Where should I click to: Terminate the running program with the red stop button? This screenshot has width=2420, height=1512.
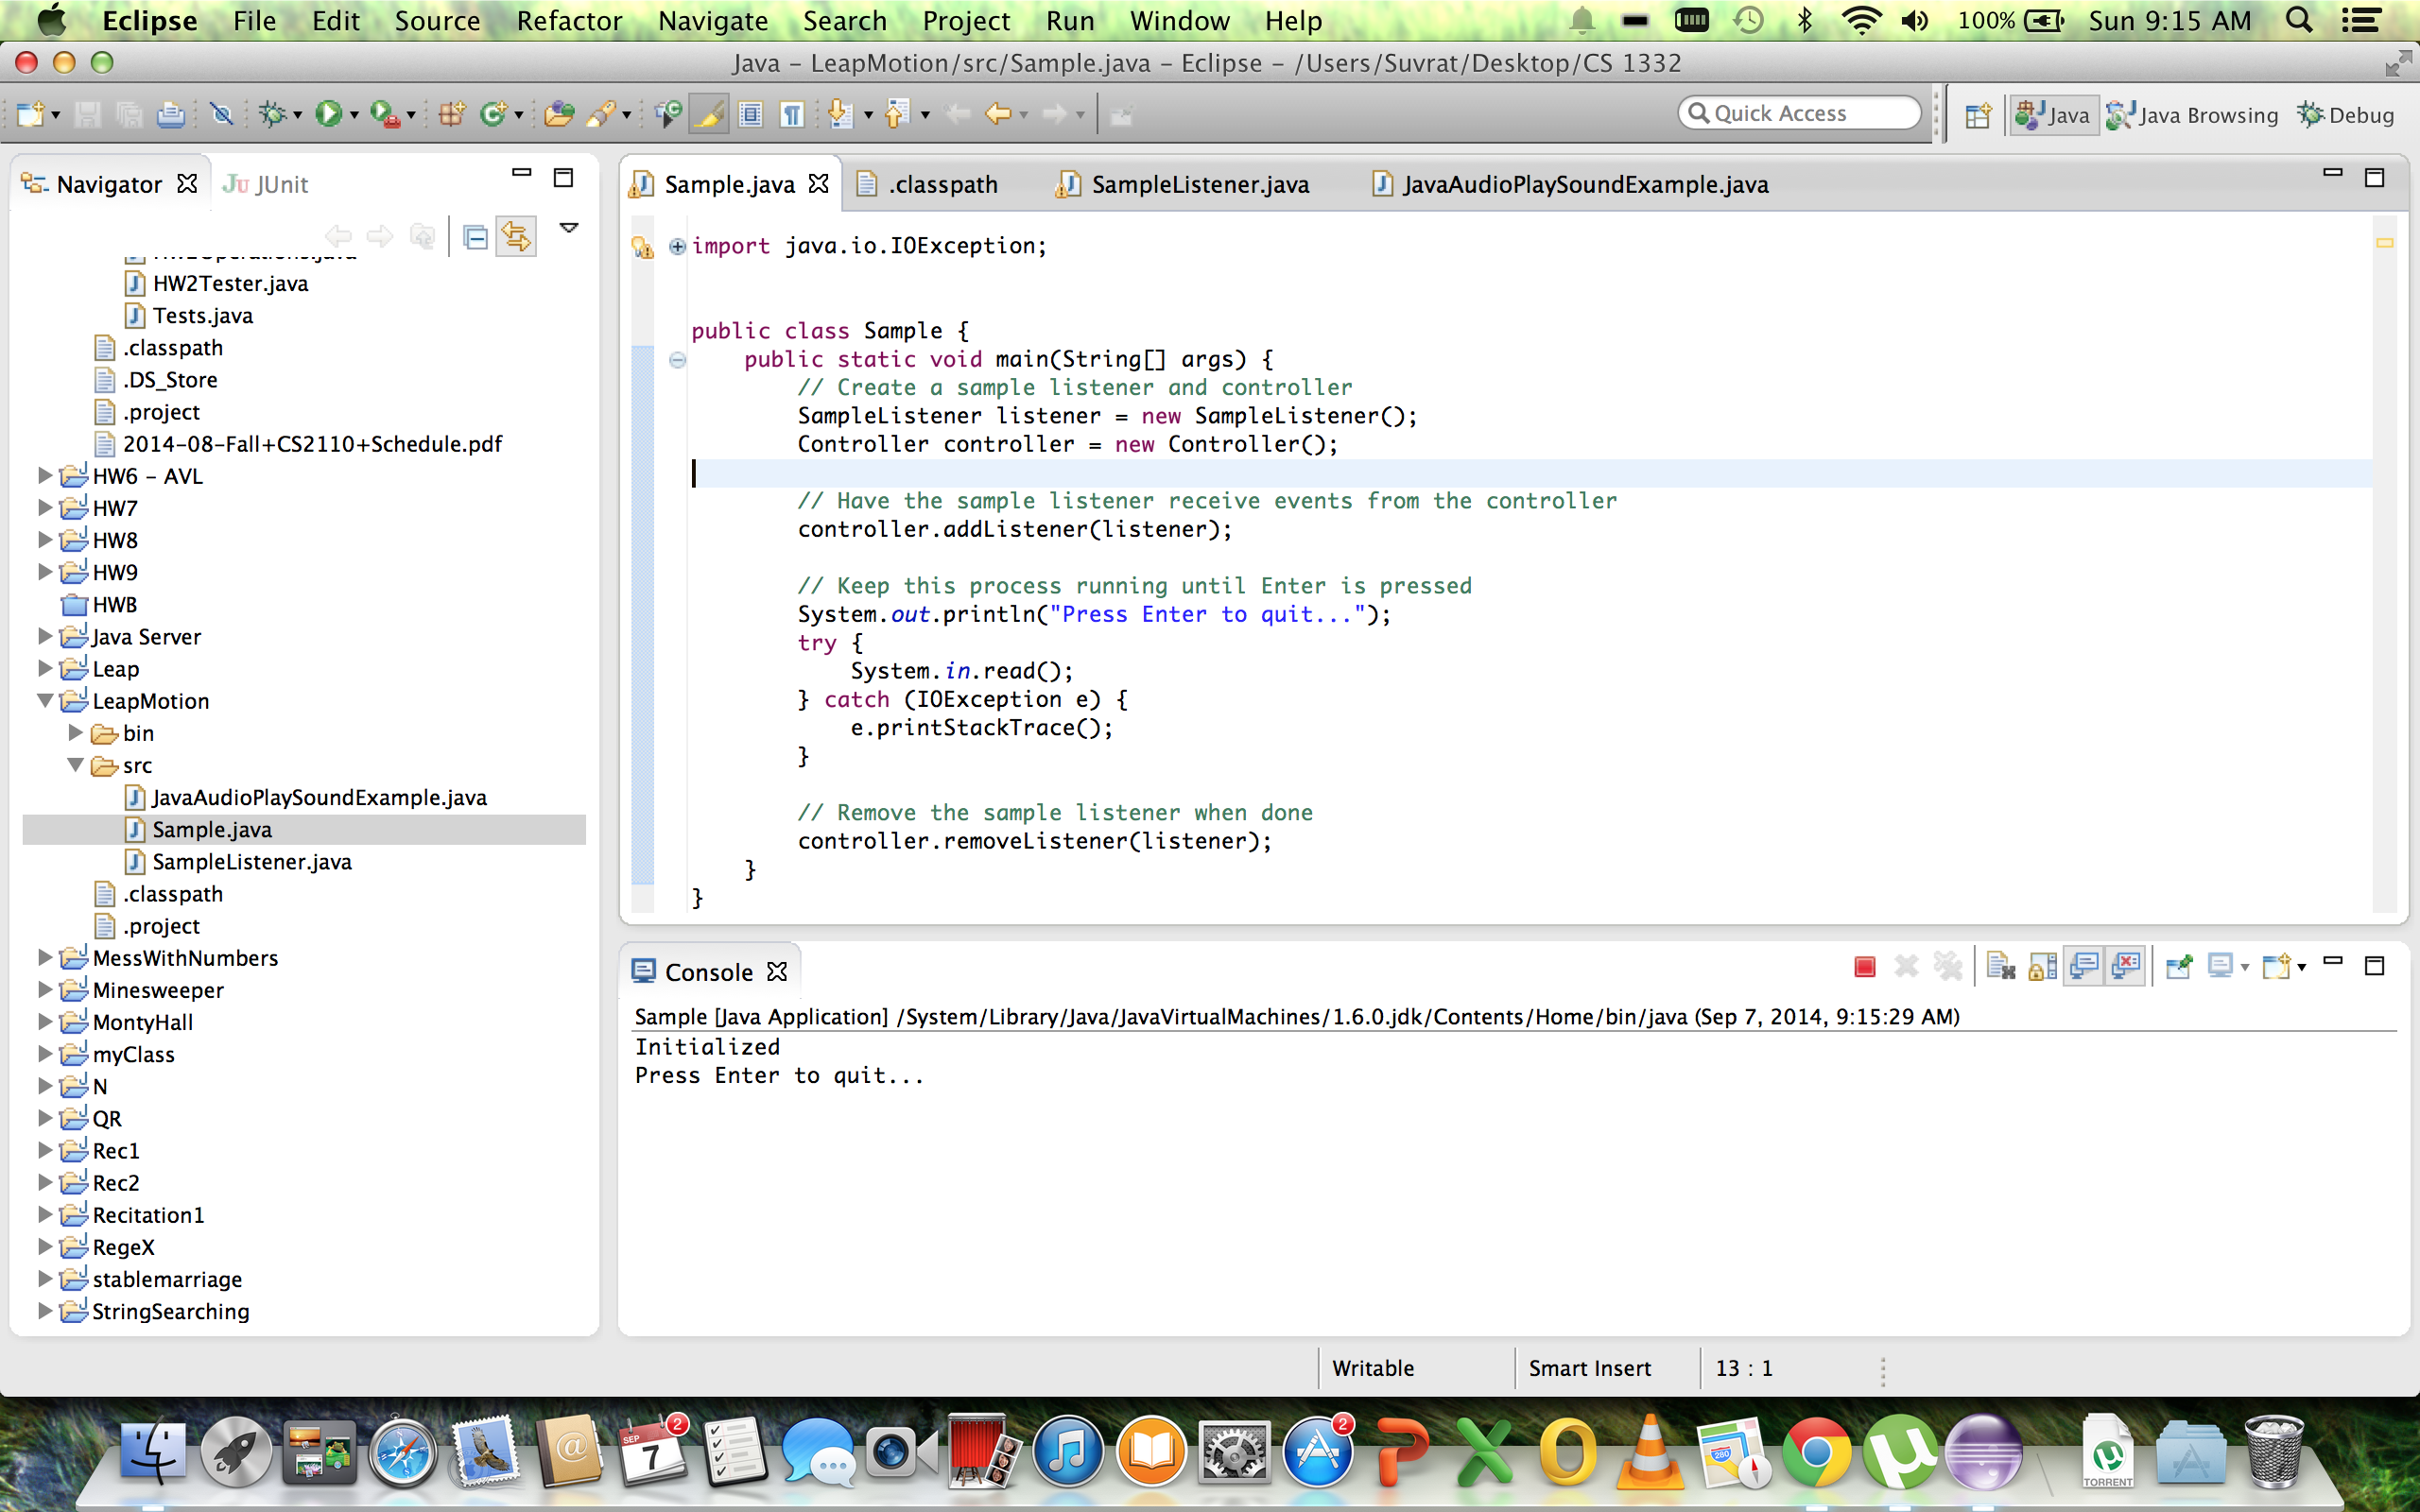point(1864,967)
